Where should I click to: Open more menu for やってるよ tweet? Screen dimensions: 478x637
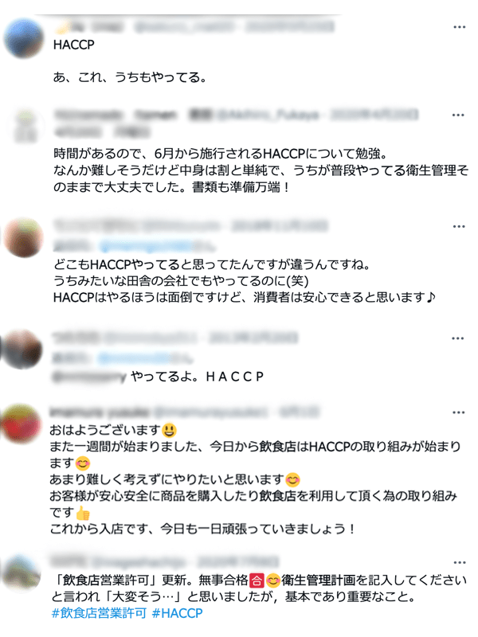coord(458,338)
